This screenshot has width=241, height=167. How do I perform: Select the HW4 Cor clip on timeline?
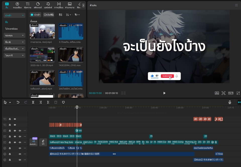(x=162, y=142)
